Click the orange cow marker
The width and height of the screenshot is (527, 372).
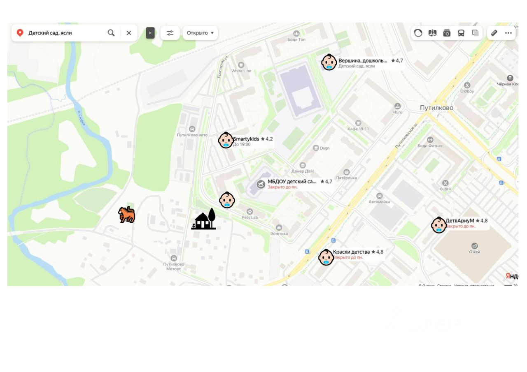tap(127, 215)
